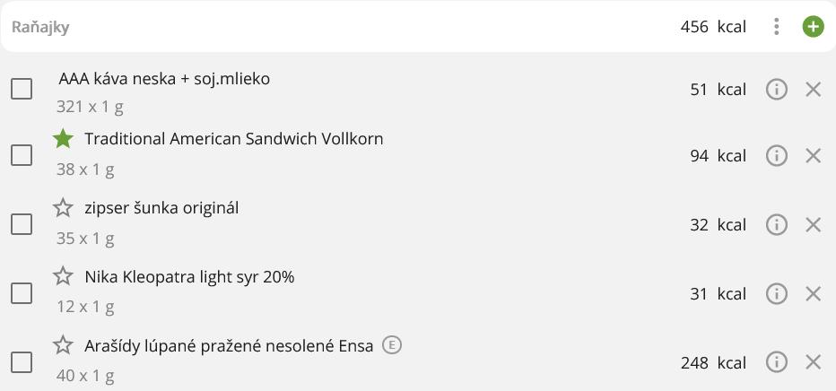Check the box for AAA káva neska
This screenshot has width=836, height=391.
pos(22,90)
